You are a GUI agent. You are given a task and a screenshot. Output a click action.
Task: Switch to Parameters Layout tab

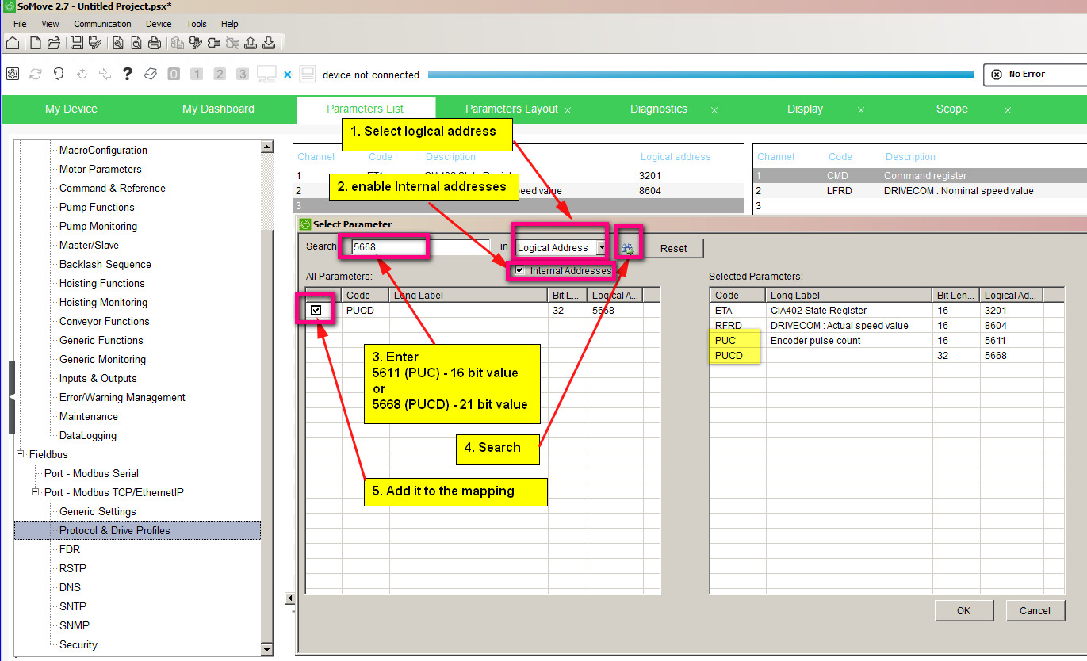click(511, 109)
